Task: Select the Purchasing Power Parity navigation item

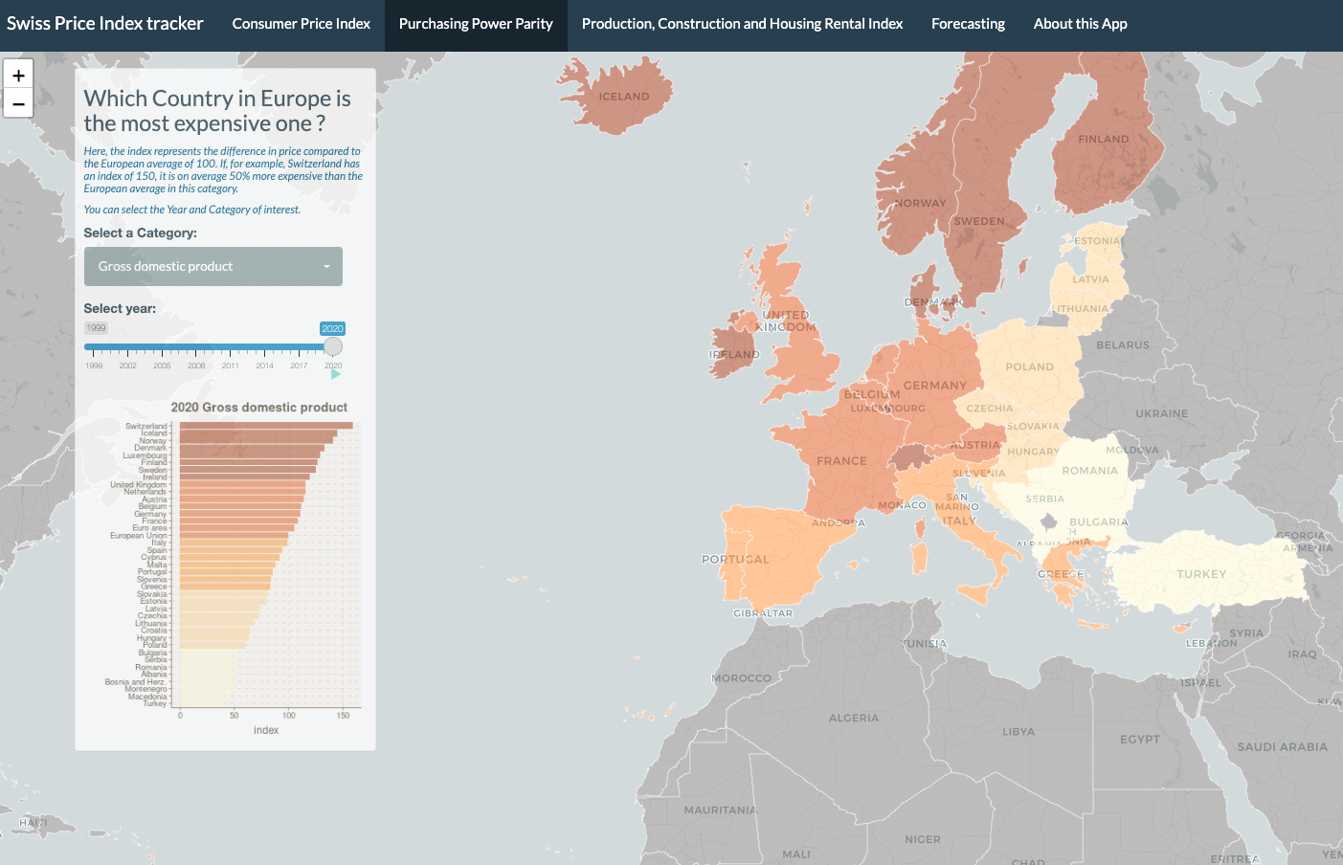Action: tap(476, 23)
